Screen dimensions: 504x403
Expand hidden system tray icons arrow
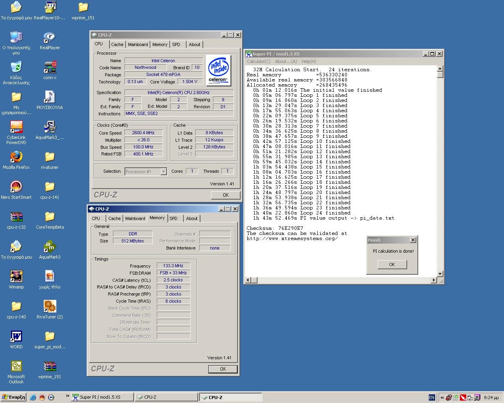pyautogui.click(x=442, y=397)
